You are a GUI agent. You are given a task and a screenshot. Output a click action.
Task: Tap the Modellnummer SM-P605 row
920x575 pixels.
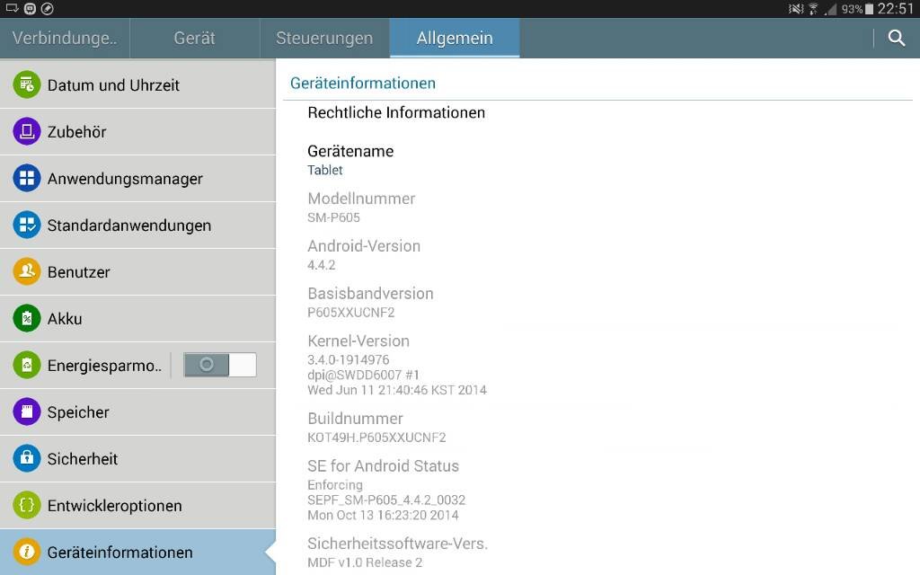tap(597, 208)
